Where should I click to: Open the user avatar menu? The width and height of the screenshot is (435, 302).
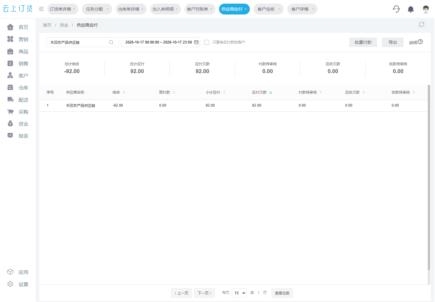click(426, 9)
